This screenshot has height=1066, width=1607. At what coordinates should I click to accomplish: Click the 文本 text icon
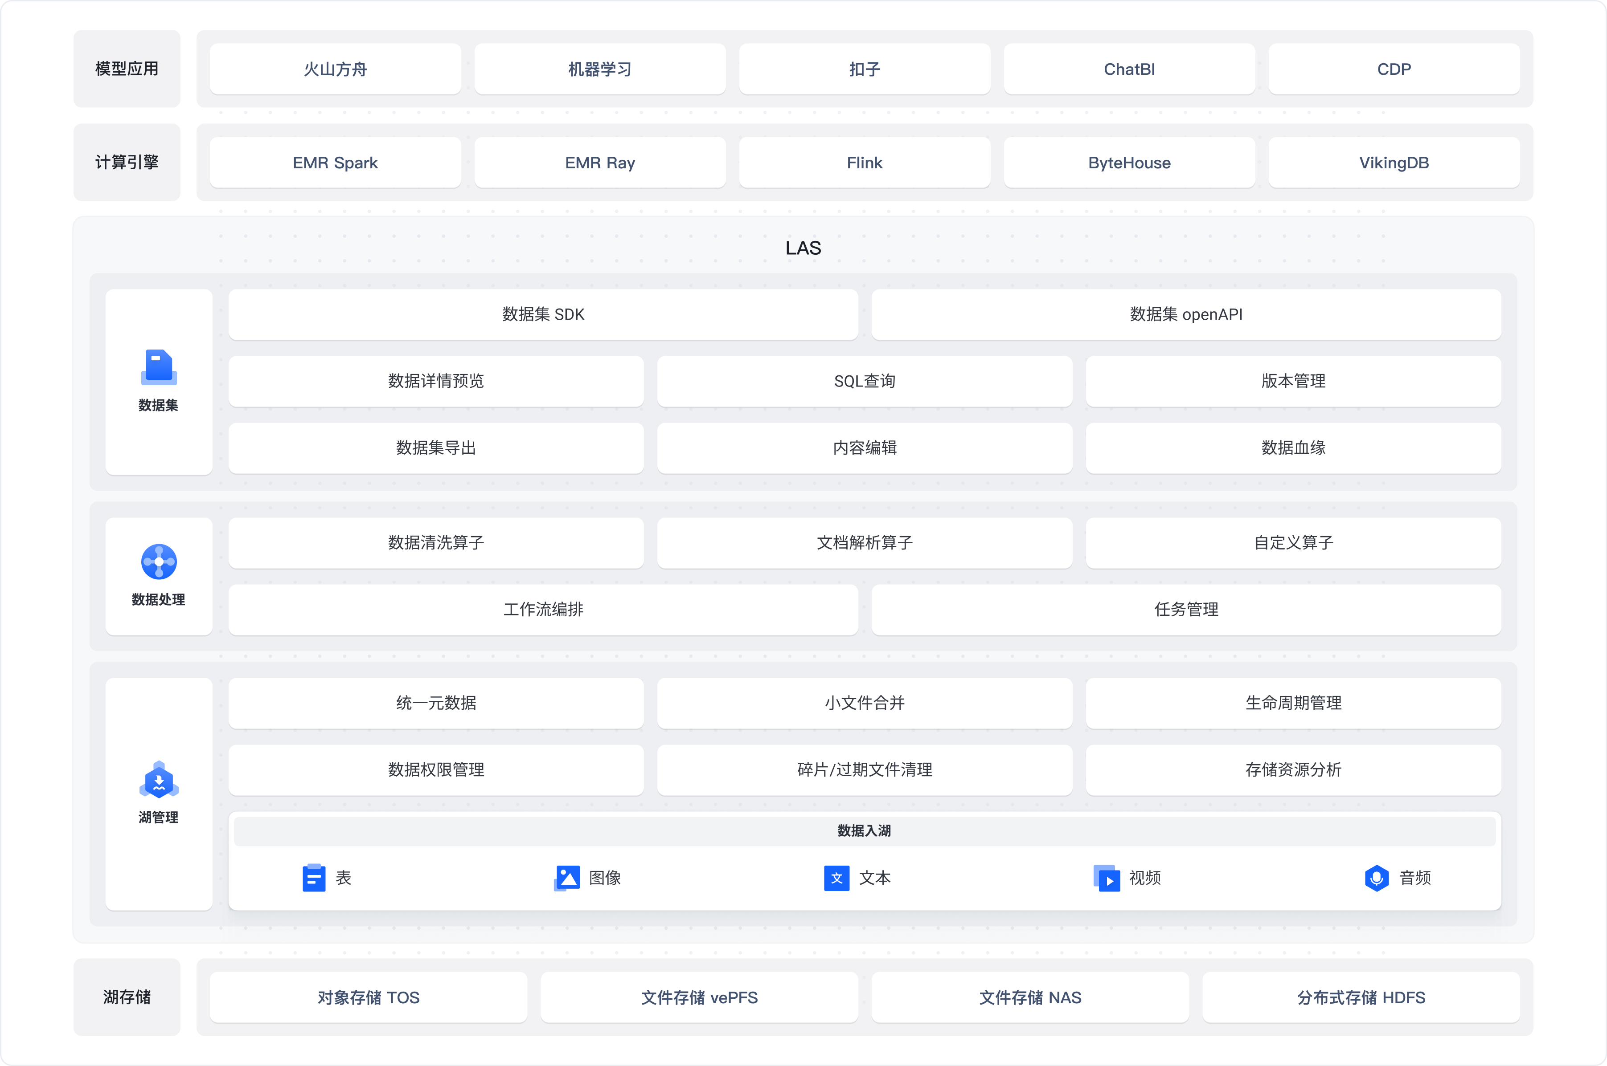pos(836,878)
